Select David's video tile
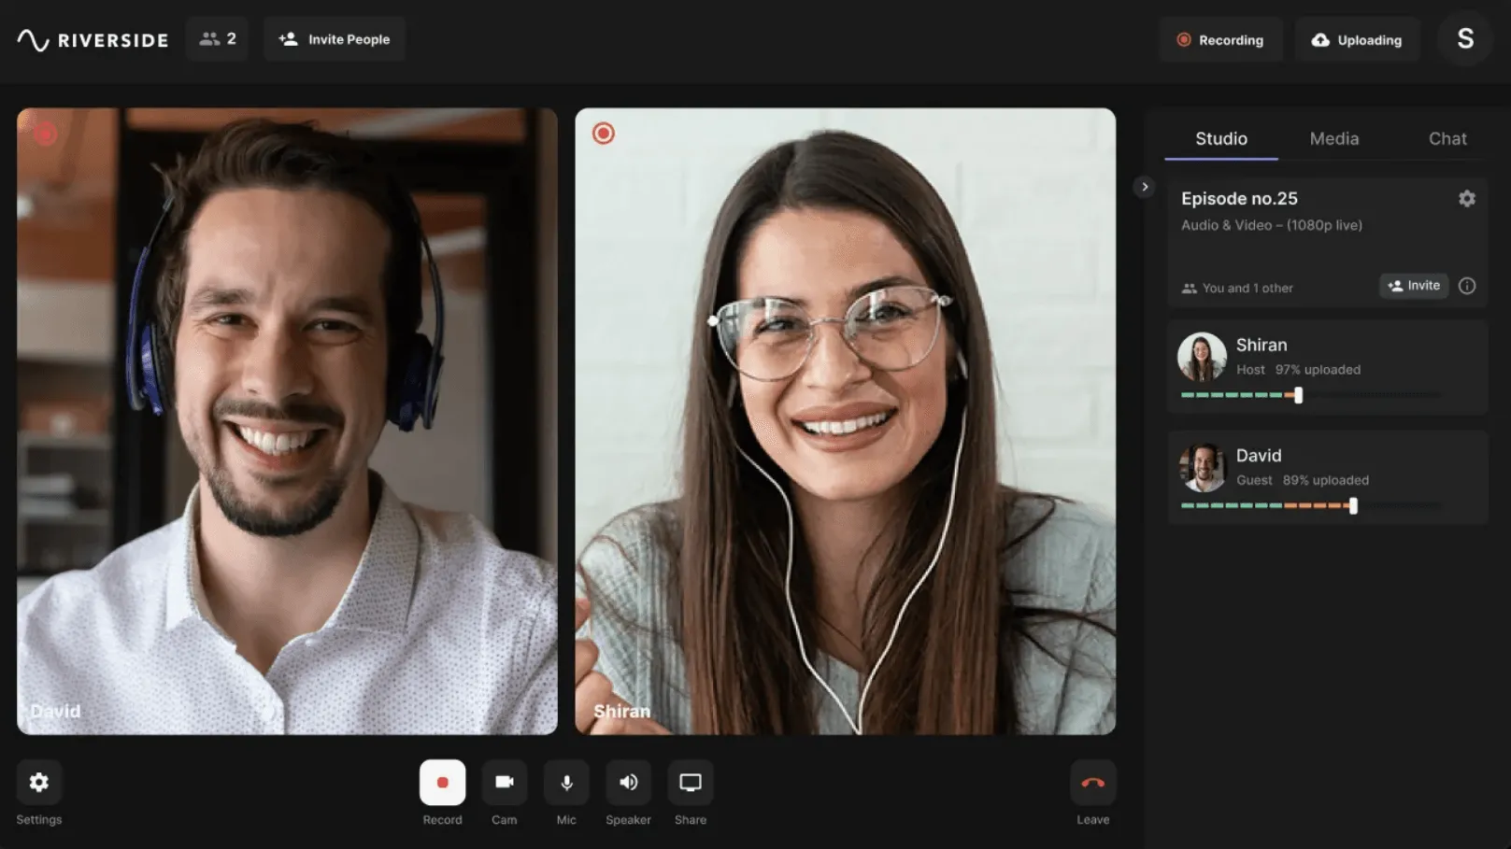 tap(287, 421)
